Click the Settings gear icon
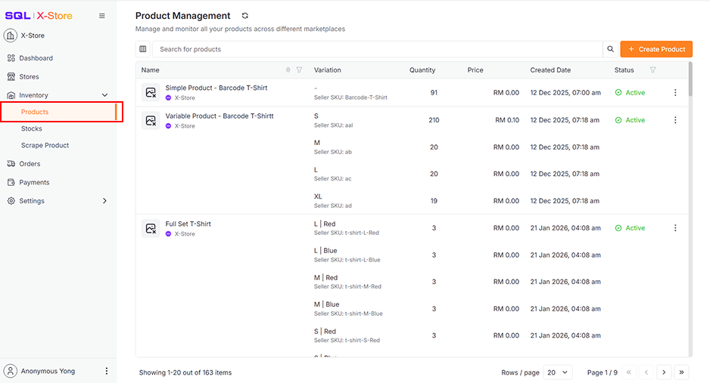 (11, 201)
